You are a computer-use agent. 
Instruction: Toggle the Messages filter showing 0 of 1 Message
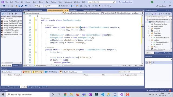(x=51, y=72)
